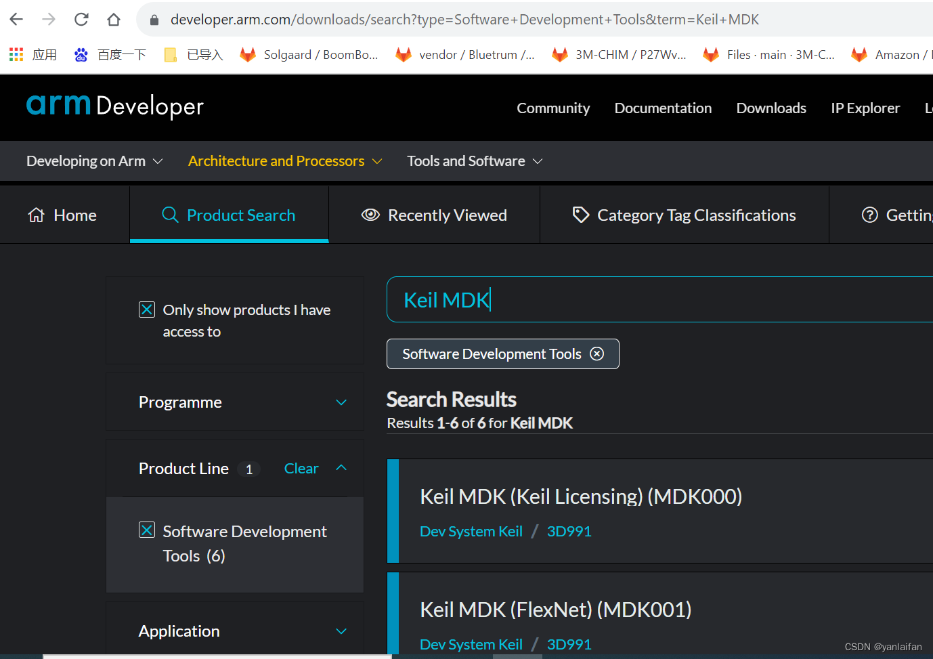Open the Tools and Software dropdown menu
This screenshot has width=933, height=659.
[475, 161]
